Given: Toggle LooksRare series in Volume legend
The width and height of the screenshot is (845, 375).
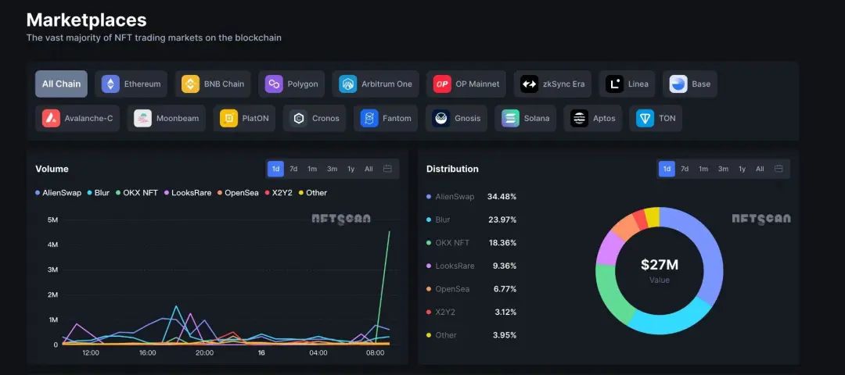Looking at the screenshot, I should pos(188,193).
